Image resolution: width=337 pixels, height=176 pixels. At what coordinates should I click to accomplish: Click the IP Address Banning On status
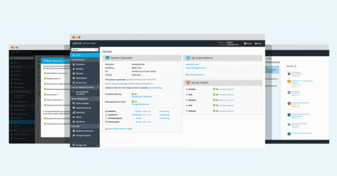tap(133, 94)
